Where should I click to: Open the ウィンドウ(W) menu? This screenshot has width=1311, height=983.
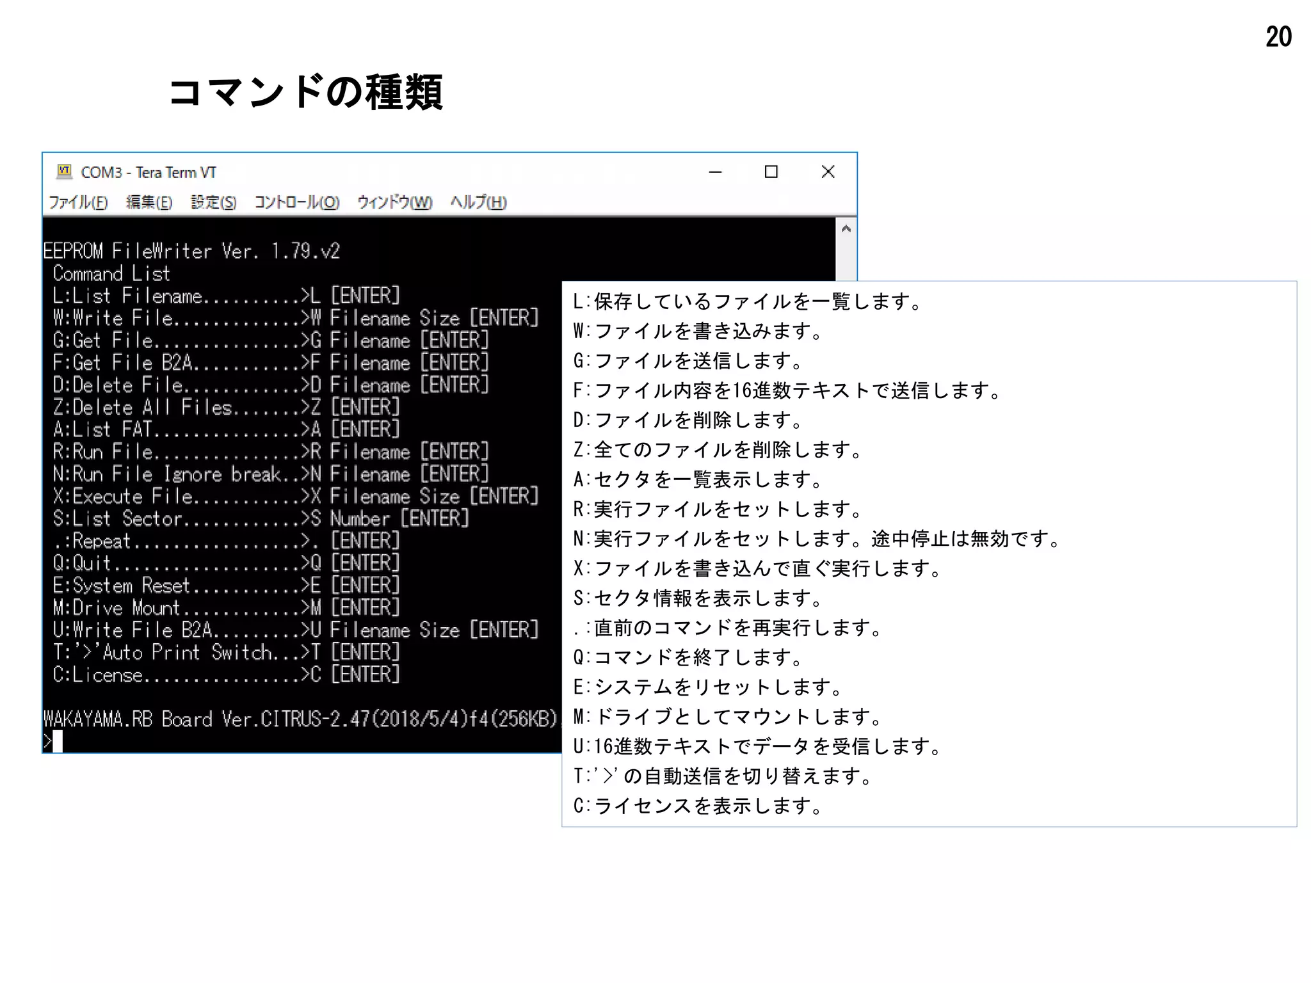(395, 202)
